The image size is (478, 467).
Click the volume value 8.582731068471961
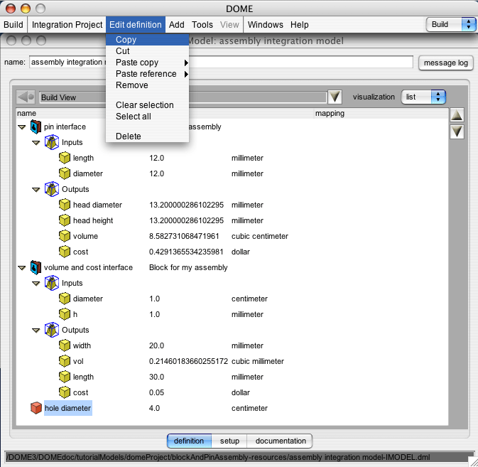[184, 236]
